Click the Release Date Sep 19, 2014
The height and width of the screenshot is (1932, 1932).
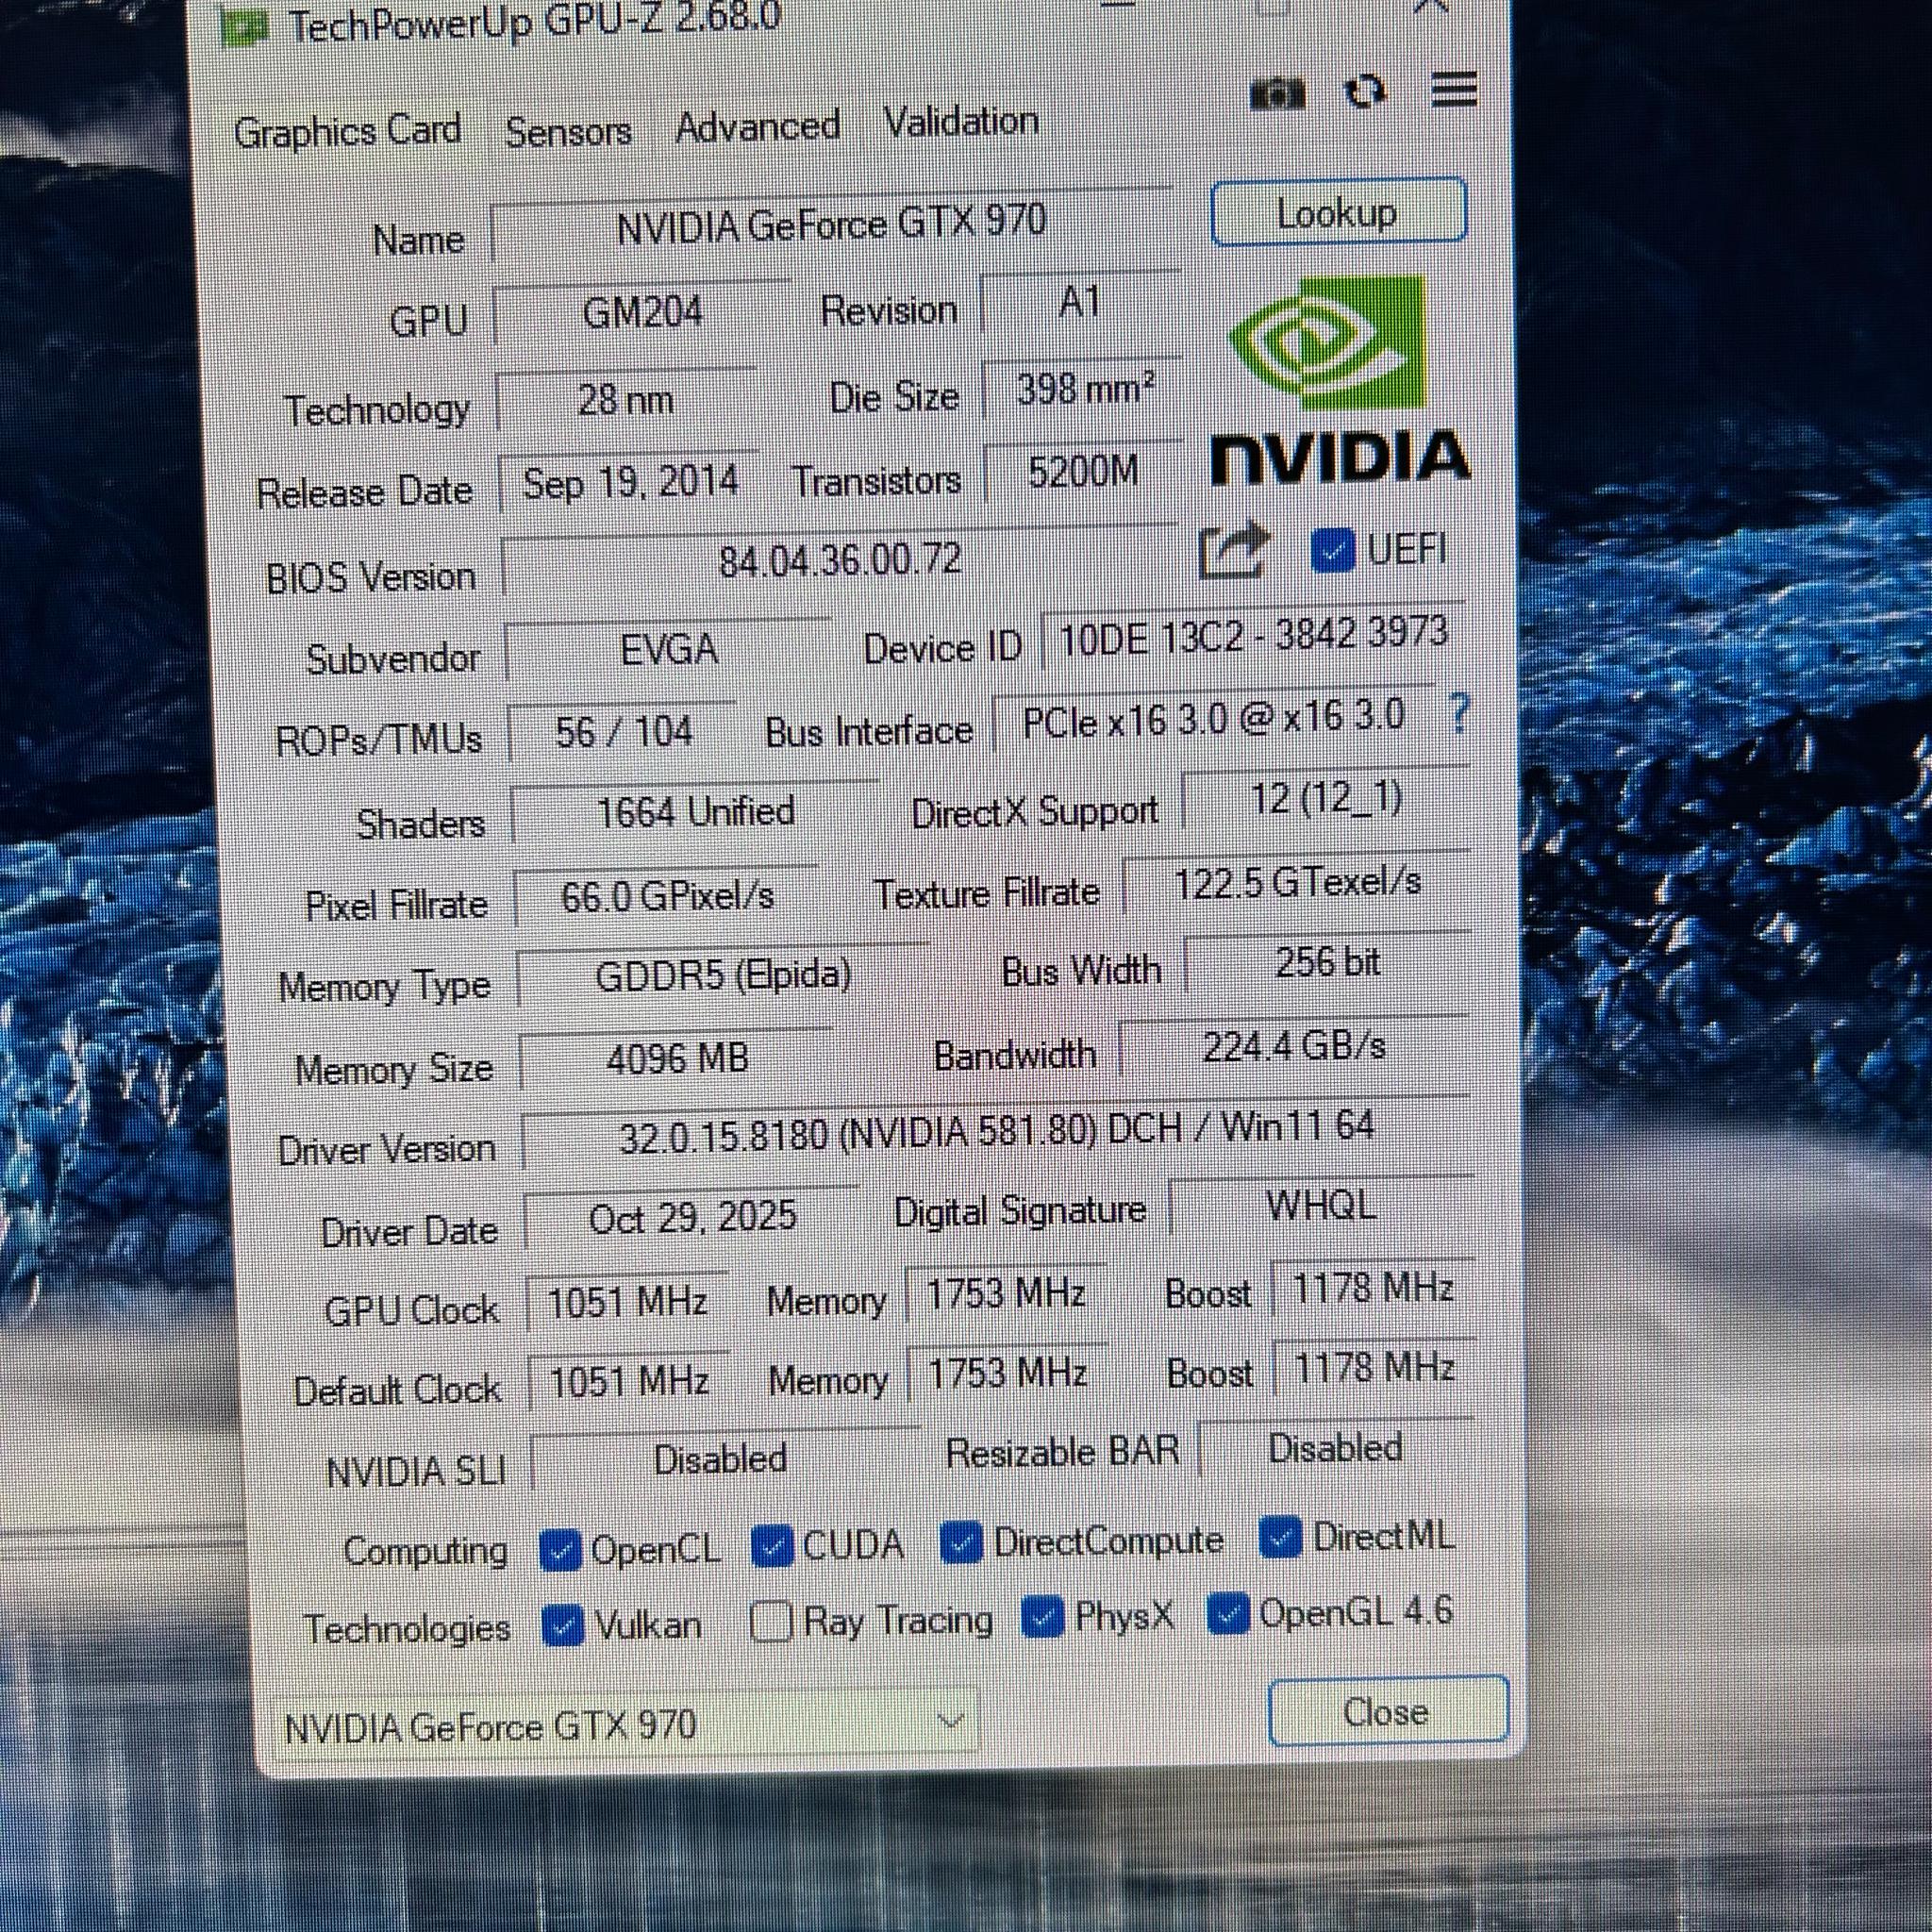630,484
